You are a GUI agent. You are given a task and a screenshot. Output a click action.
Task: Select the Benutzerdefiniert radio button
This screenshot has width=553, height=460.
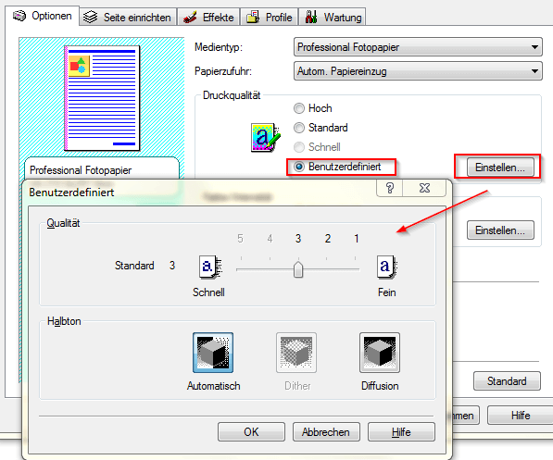coord(299,167)
